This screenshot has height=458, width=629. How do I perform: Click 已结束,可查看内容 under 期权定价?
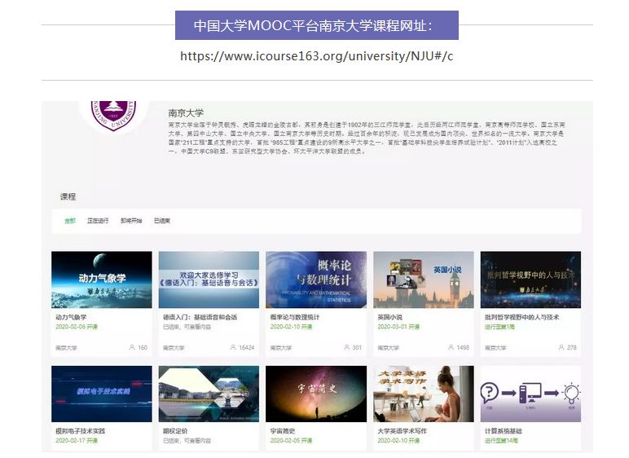(187, 440)
